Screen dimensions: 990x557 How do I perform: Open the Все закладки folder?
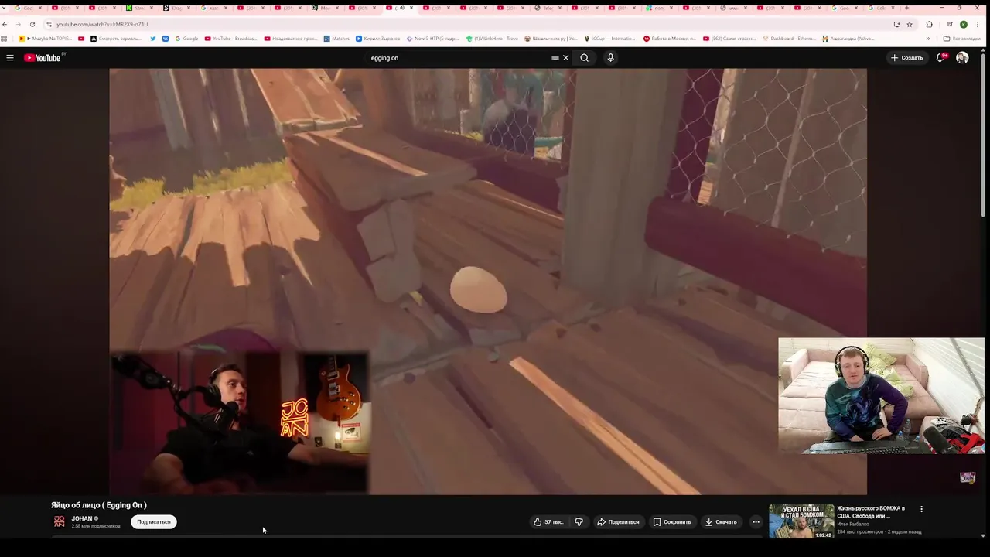tap(961, 39)
